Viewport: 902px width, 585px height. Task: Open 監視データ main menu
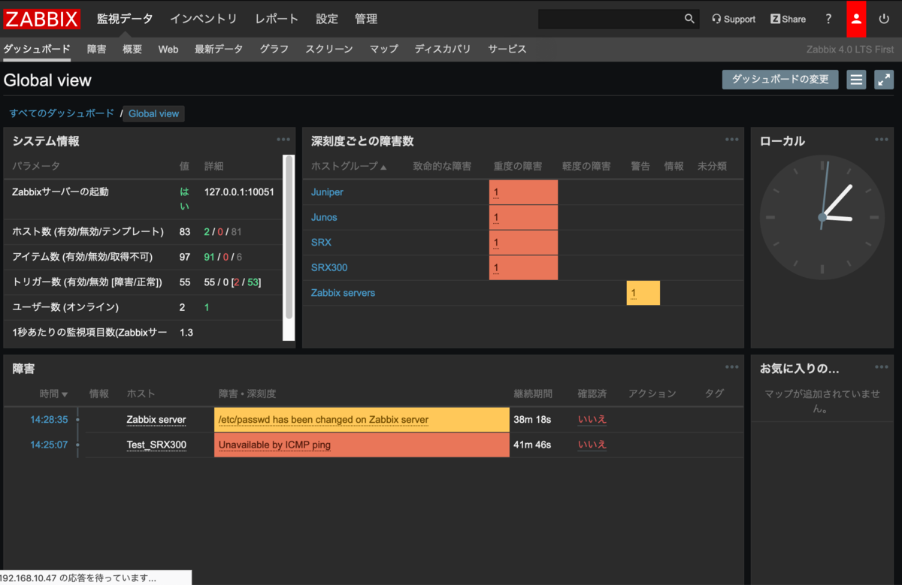[125, 19]
